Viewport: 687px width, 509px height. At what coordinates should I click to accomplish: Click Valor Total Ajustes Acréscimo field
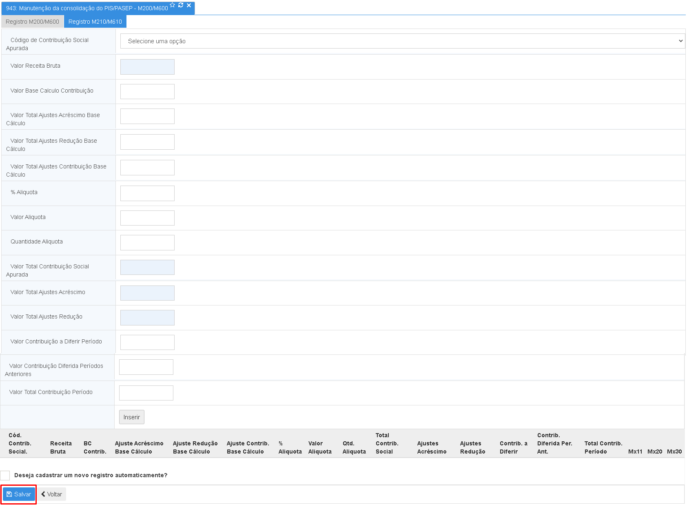pyautogui.click(x=147, y=293)
